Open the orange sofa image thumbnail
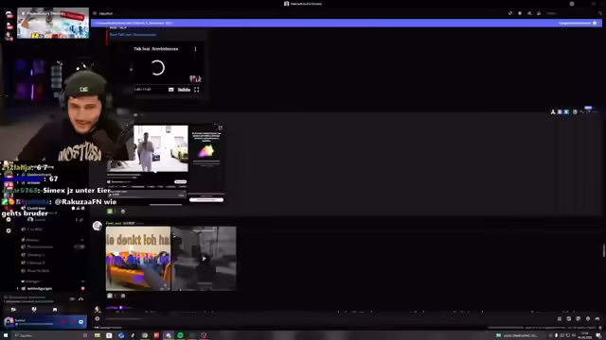This screenshot has width=606, height=340. [x=138, y=259]
